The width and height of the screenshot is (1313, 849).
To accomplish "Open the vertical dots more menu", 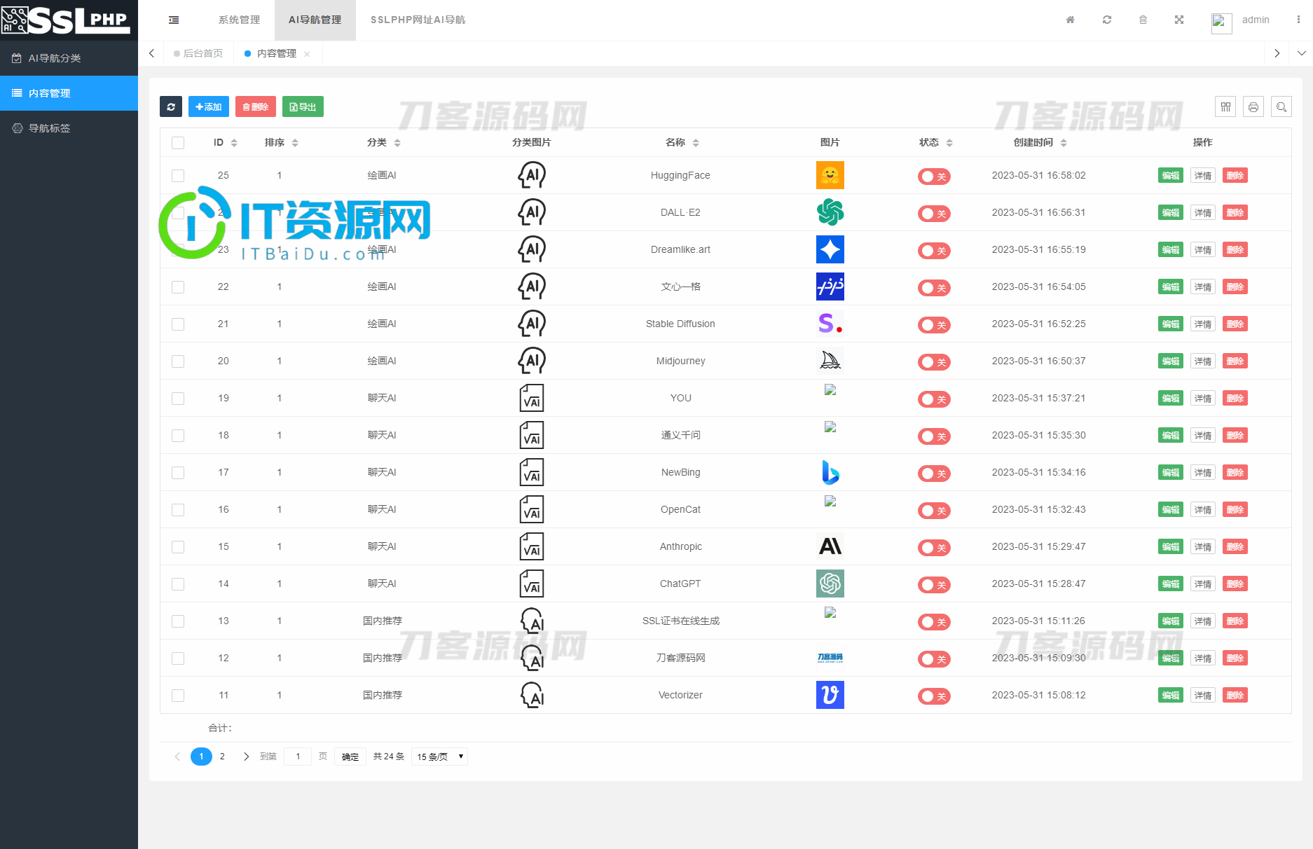I will click(x=1298, y=20).
